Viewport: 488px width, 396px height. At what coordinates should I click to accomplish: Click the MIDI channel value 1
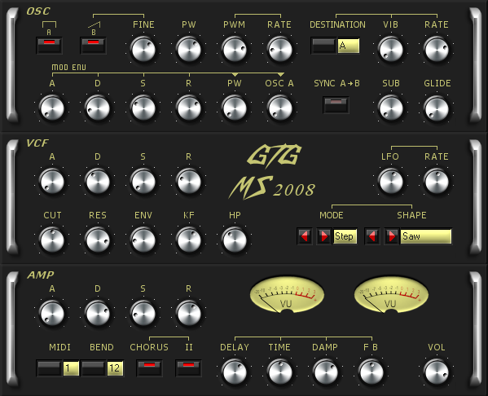71,368
